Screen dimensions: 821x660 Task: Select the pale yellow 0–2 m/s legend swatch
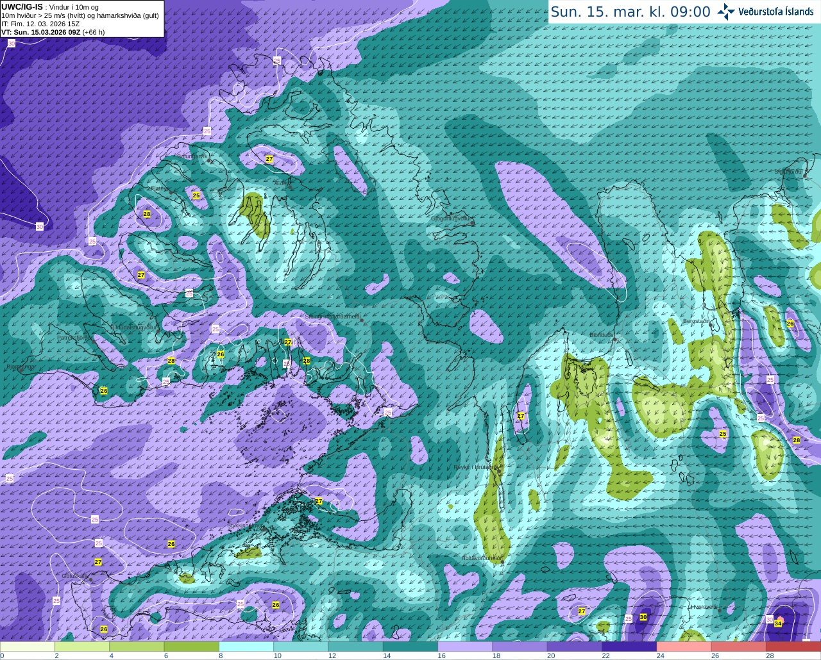click(28, 647)
